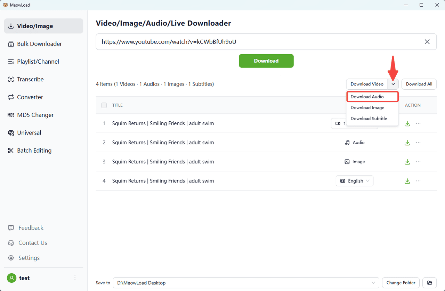Click into the YouTube URL input field
The width and height of the screenshot is (445, 291).
tap(257, 42)
